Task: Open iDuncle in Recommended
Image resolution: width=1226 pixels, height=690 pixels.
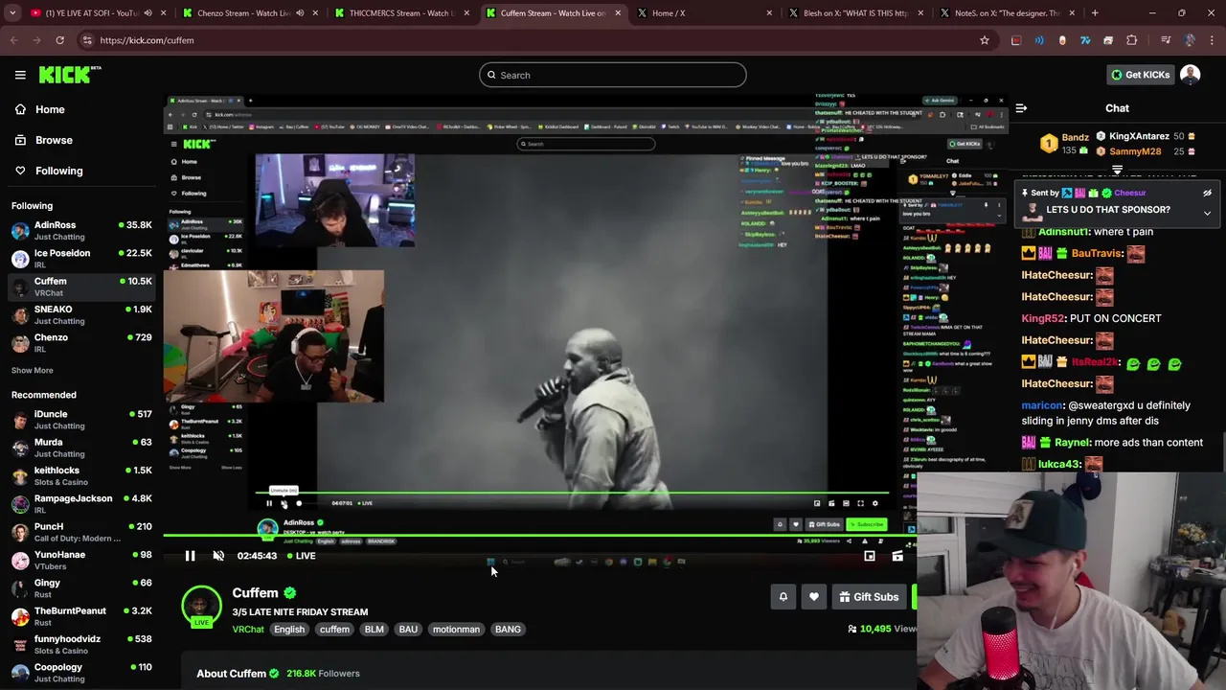Action: 81,420
